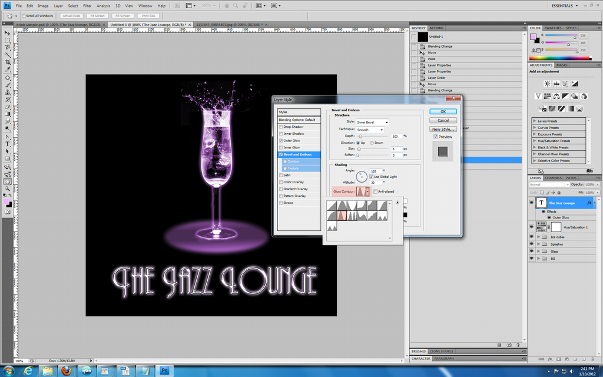The height and width of the screenshot is (377, 603).
Task: Expand the Curves Presets list
Action: point(535,128)
